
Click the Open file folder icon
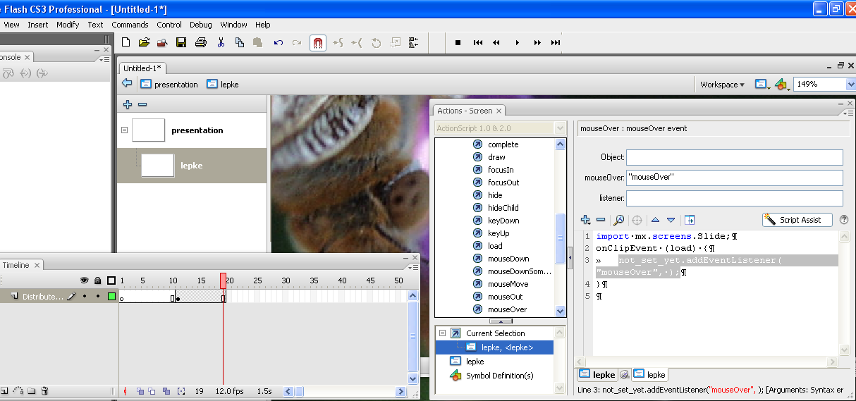[145, 42]
